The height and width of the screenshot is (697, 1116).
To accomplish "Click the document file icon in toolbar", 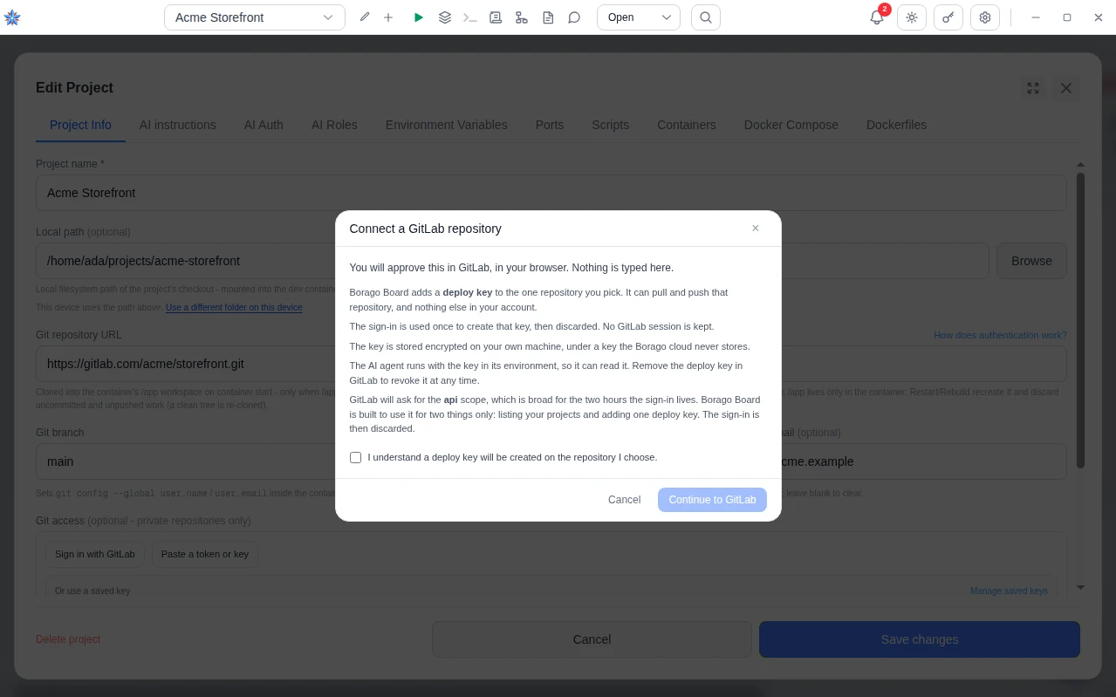I will click(x=548, y=17).
